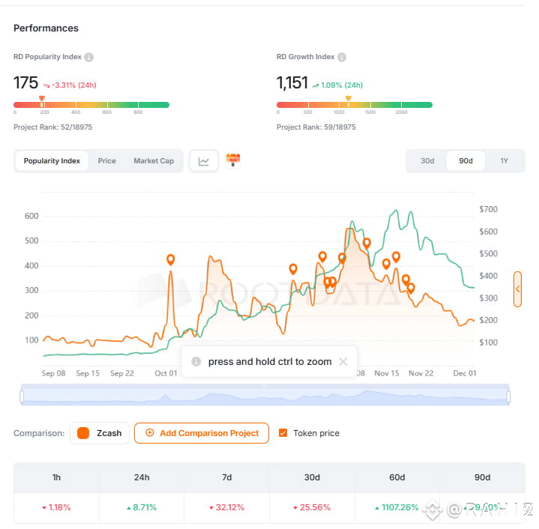
Task: Click the event marker on the October 01 spike
Action: tap(171, 259)
